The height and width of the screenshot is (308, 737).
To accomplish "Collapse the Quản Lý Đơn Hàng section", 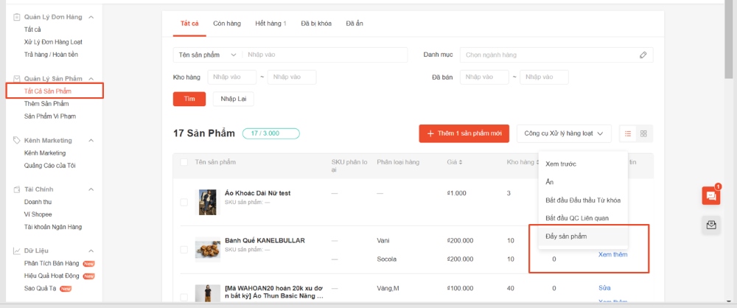I will point(91,18).
